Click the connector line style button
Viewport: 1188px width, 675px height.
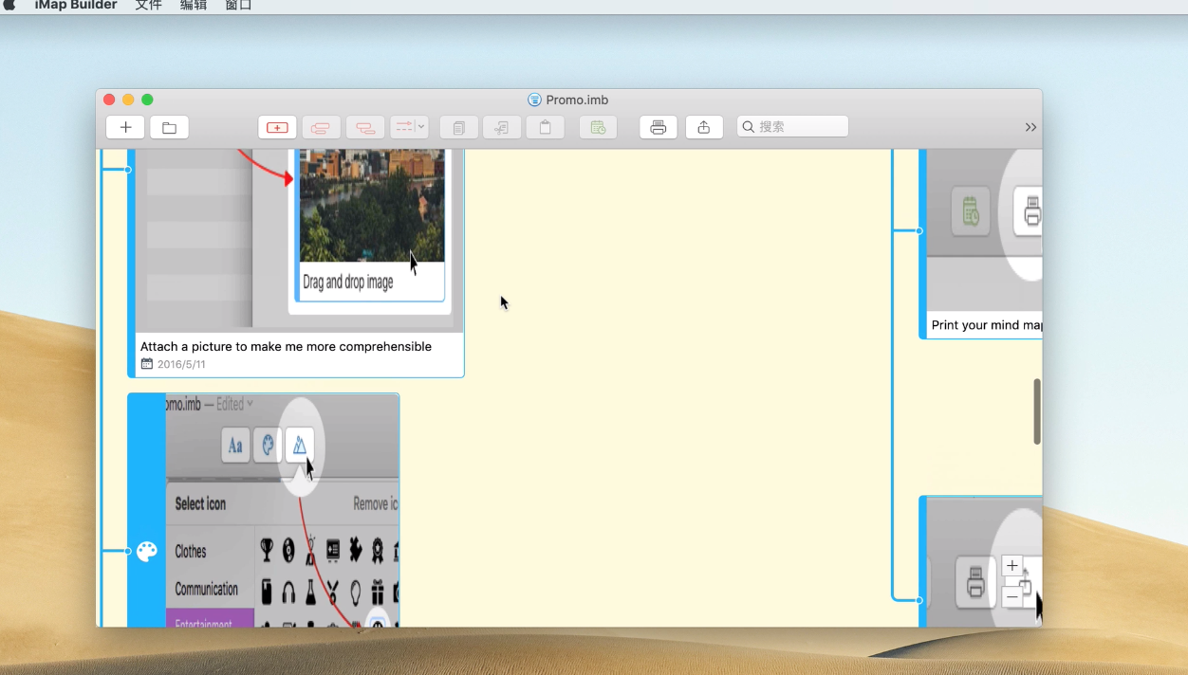click(403, 127)
